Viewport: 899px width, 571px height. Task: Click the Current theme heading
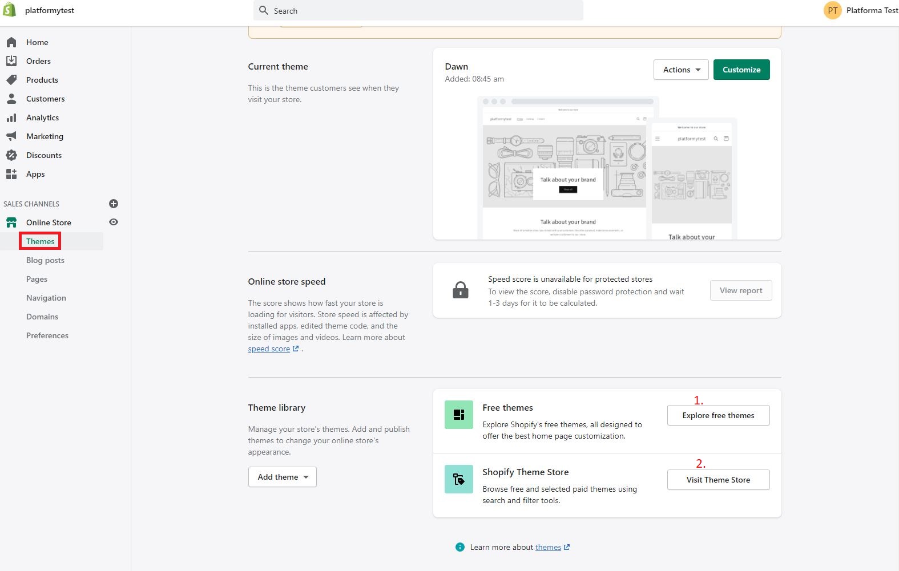pos(278,66)
